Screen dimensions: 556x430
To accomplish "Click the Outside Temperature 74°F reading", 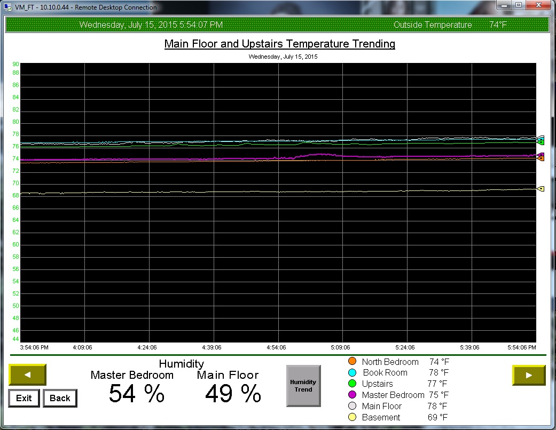I will (498, 25).
